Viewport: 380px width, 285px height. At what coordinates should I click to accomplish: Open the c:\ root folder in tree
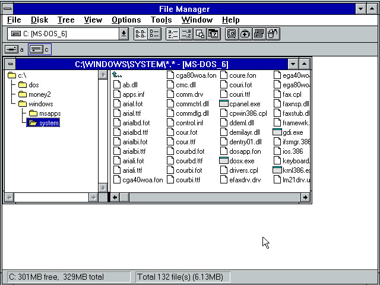(17, 75)
